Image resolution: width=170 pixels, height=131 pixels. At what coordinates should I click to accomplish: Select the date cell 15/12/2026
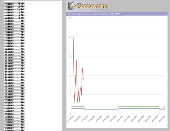[9, 119]
